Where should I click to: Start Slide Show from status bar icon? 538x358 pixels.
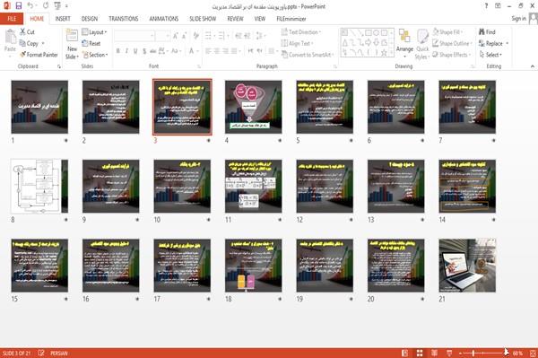[449, 353]
